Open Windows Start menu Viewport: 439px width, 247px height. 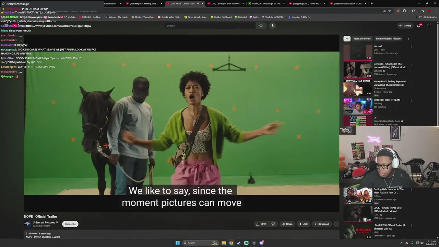(178, 243)
